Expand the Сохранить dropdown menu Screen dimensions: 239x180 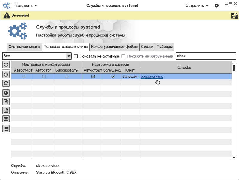click(x=197, y=6)
